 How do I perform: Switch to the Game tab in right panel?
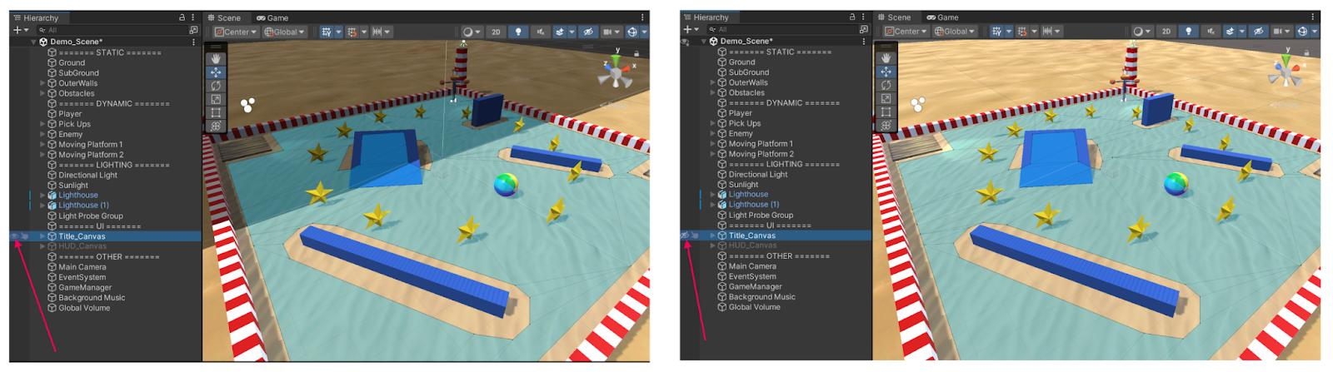pos(942,17)
